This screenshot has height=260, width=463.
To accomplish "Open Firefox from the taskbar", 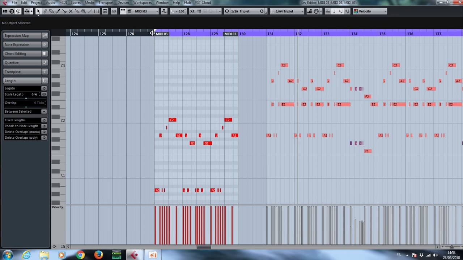I will pos(98,255).
